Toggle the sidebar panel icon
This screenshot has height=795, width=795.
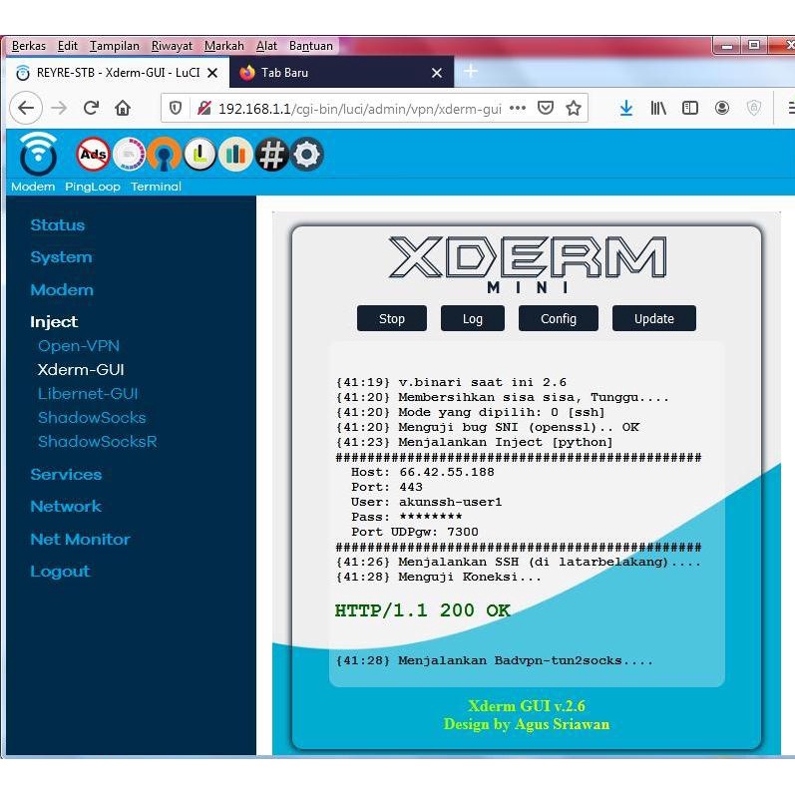(x=690, y=108)
